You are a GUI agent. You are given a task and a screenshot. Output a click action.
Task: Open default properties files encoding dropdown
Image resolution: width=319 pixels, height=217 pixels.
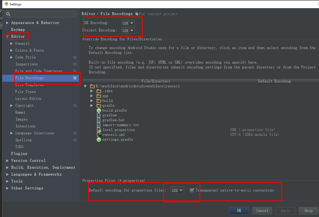177,190
